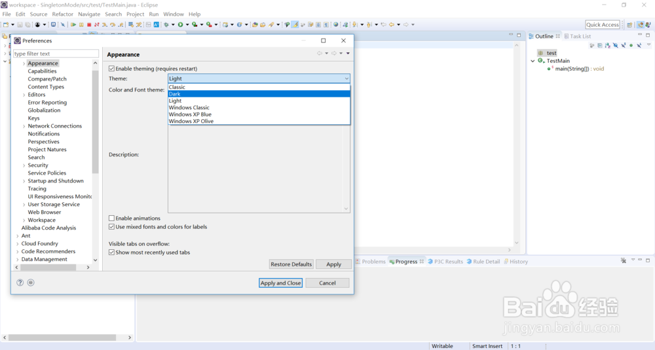
Task: Click the Step Into icon
Action: (x=105, y=25)
